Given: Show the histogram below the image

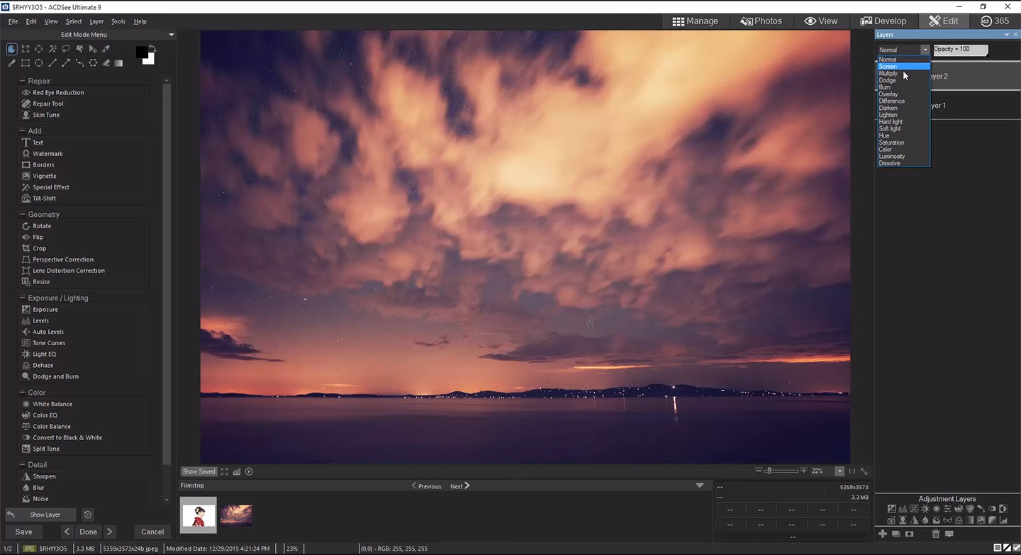Looking at the screenshot, I should click(x=236, y=471).
